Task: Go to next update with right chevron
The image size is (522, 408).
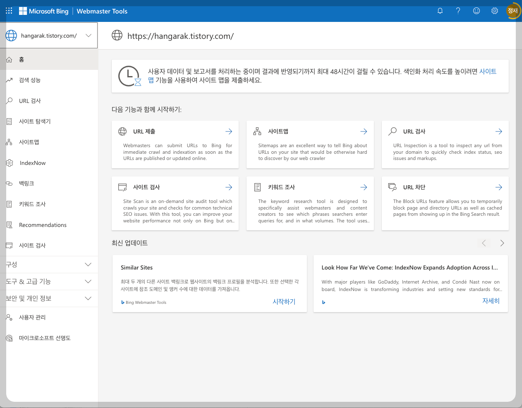Action: point(502,243)
